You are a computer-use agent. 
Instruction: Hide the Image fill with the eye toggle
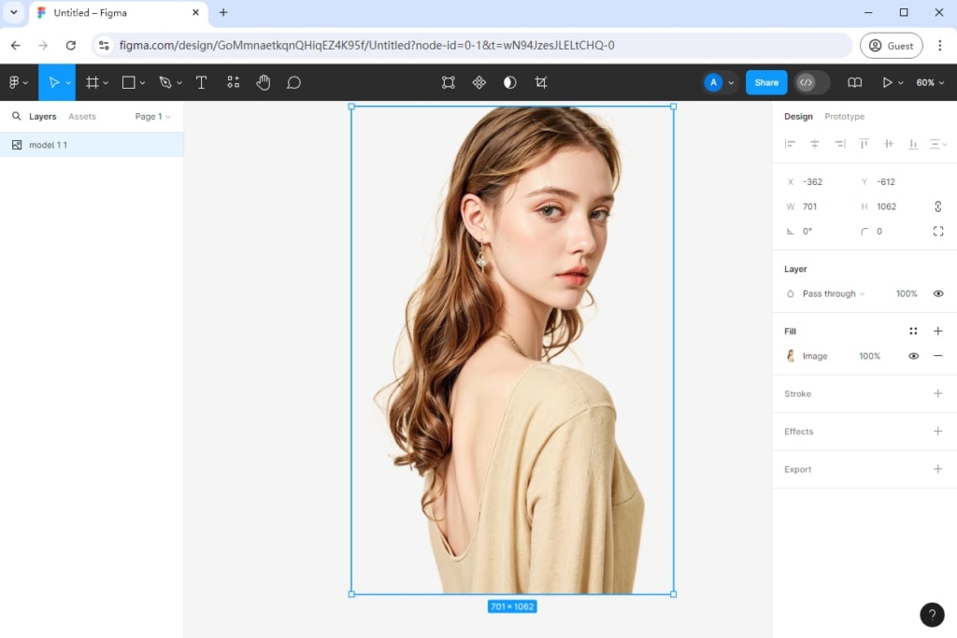point(913,356)
